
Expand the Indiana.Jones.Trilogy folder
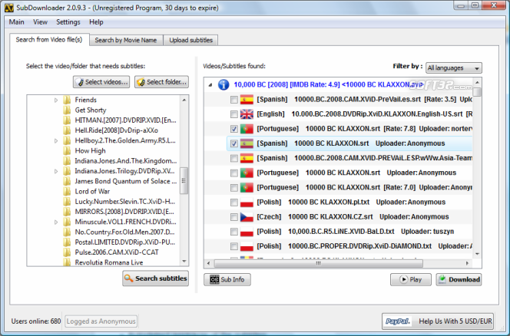click(x=56, y=171)
